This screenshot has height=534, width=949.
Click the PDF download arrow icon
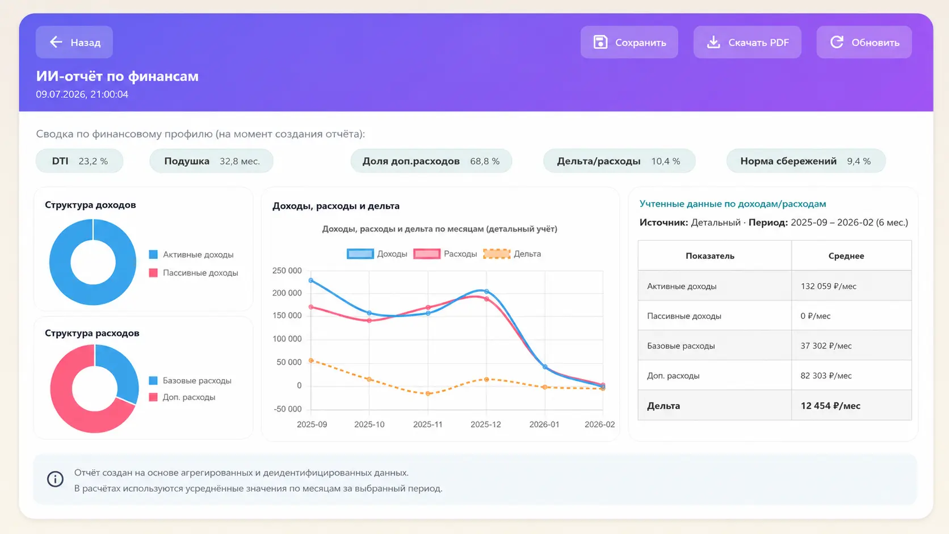point(713,42)
